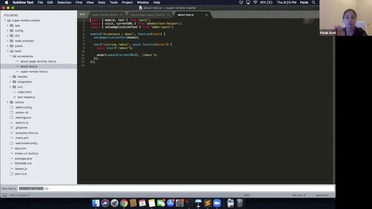Click the AirPlay display icon
This screenshot has width=372, height=209.
(x=248, y=2)
